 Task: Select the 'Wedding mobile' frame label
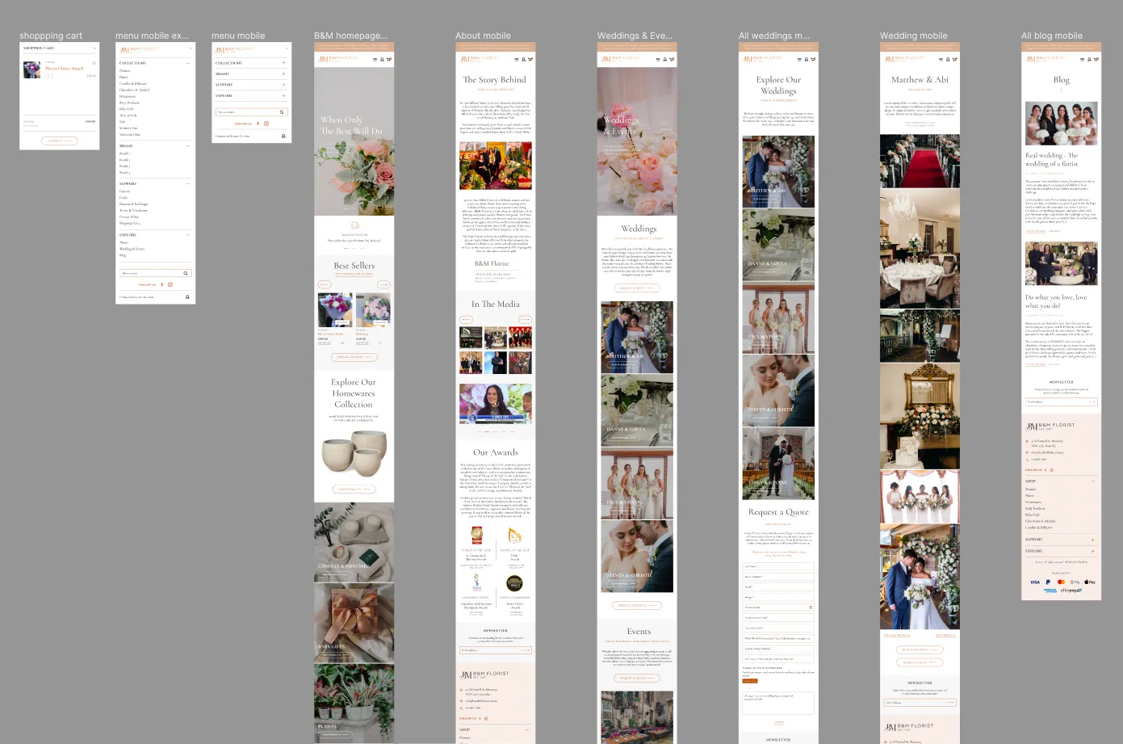tap(914, 36)
